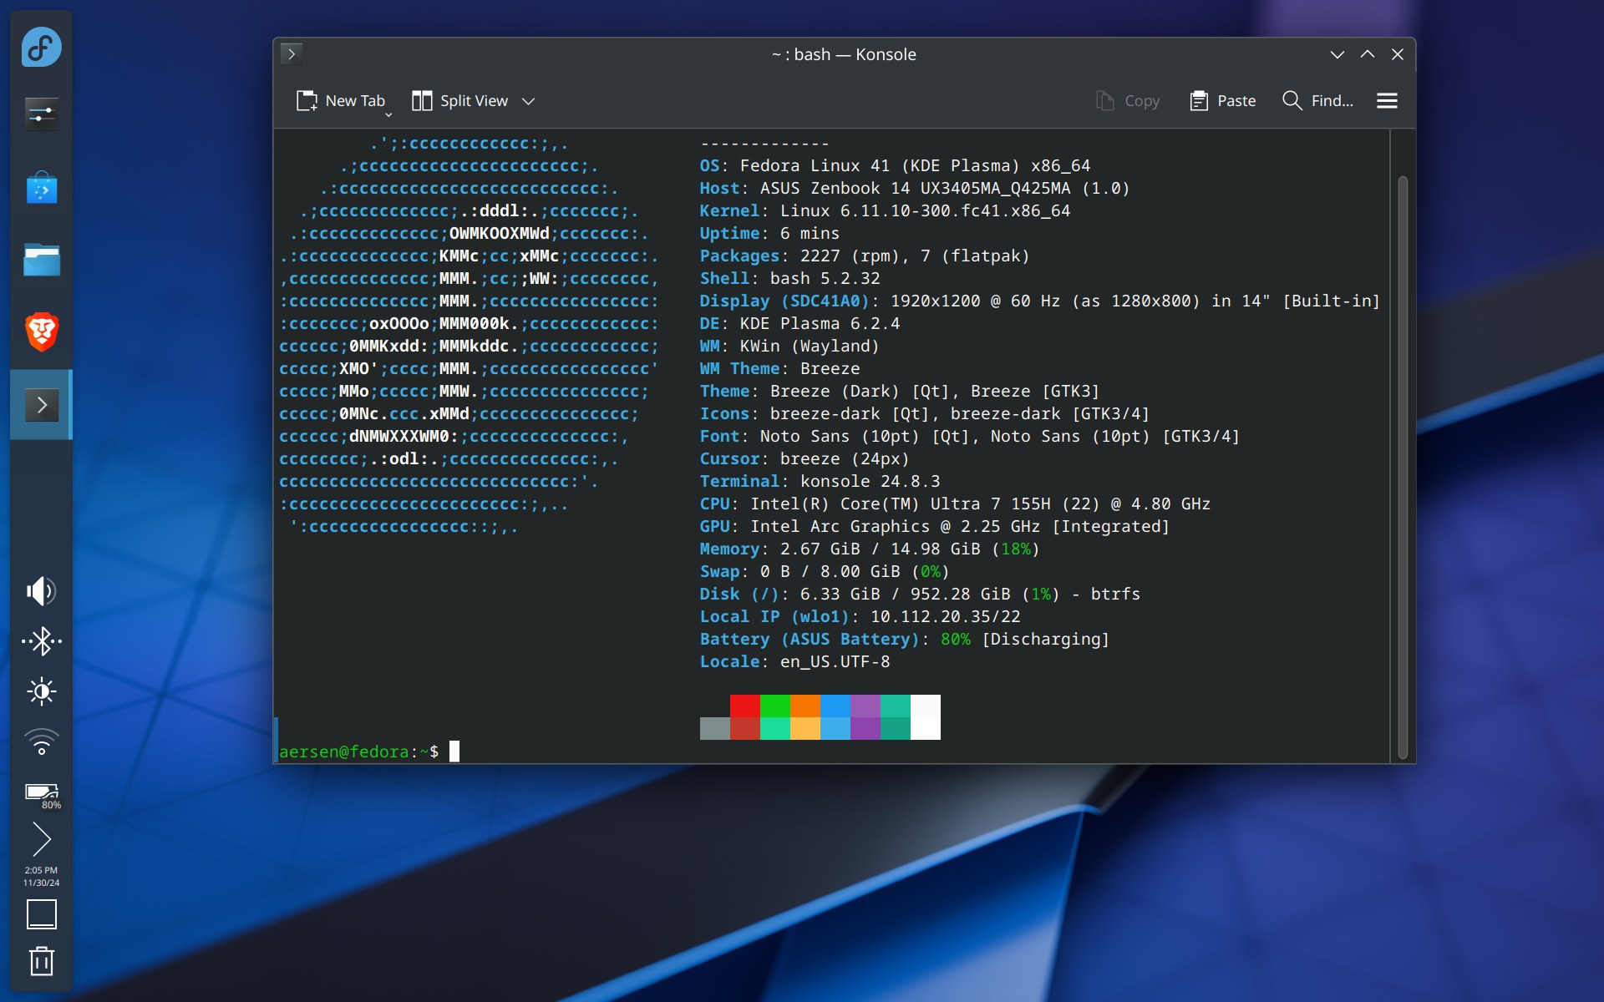
Task: Click the "Kernel" label in terminal output
Action: point(729,210)
